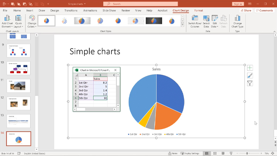Open the Chart Styles paintbrush button

tap(250, 75)
